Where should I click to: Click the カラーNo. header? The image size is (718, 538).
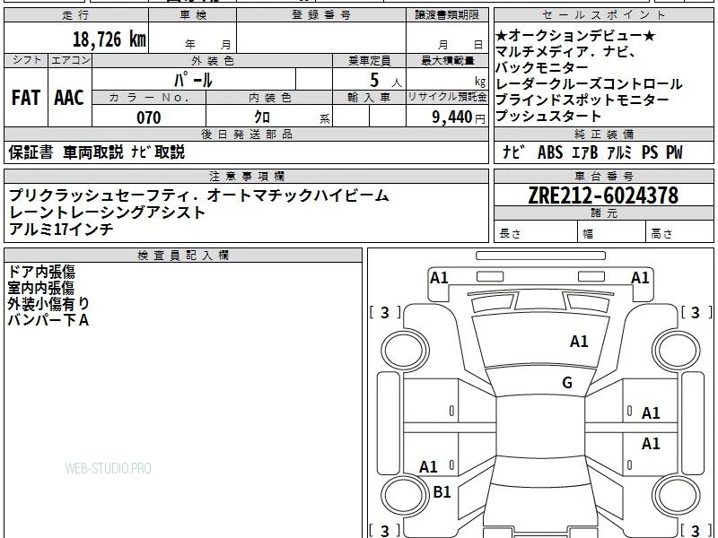tap(149, 98)
